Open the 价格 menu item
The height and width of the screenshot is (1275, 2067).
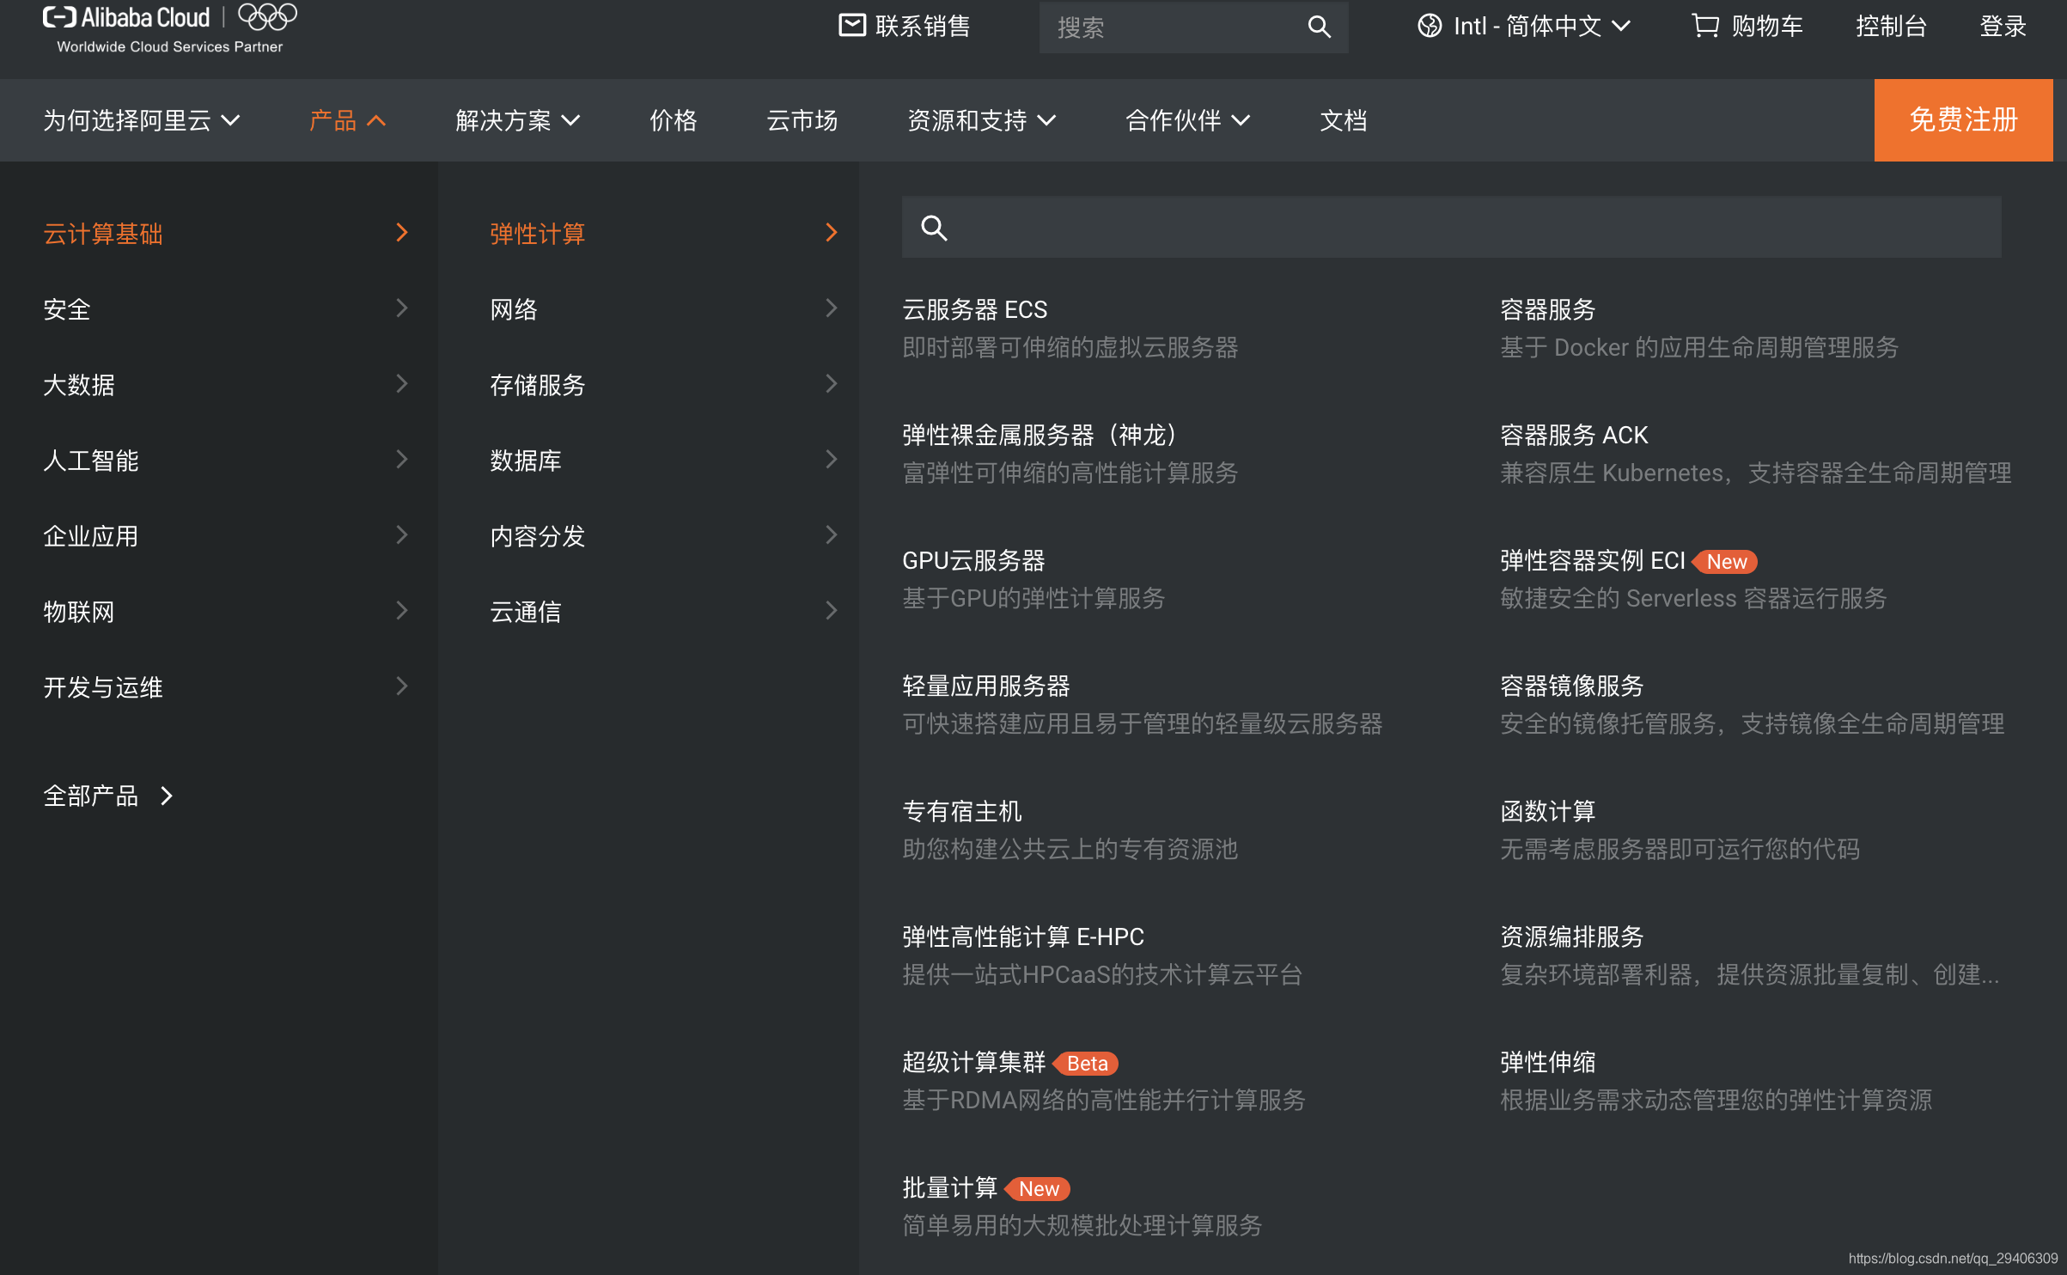(674, 120)
